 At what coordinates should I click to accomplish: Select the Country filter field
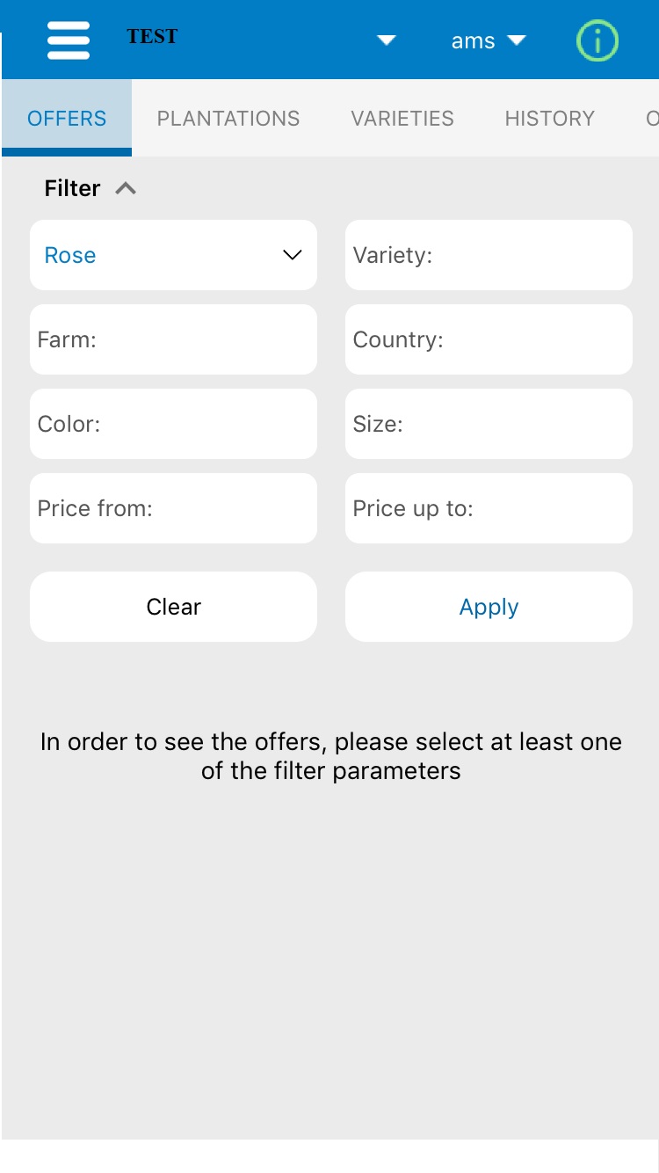click(489, 339)
